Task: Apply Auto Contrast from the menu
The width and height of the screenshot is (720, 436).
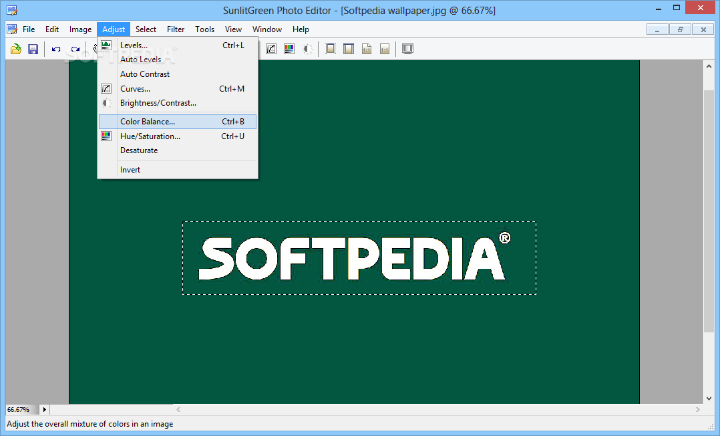Action: (x=178, y=74)
